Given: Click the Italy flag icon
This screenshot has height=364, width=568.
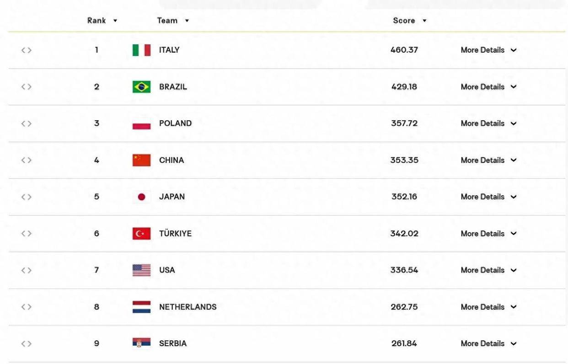Looking at the screenshot, I should click(141, 50).
